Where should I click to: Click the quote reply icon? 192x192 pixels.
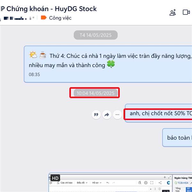click(x=96, y=115)
